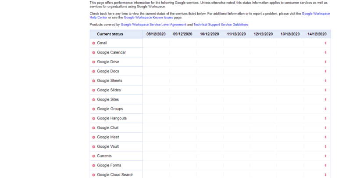Click the status dot next to Google Sites
The height and width of the screenshot is (178, 342).
pyautogui.click(x=93, y=99)
